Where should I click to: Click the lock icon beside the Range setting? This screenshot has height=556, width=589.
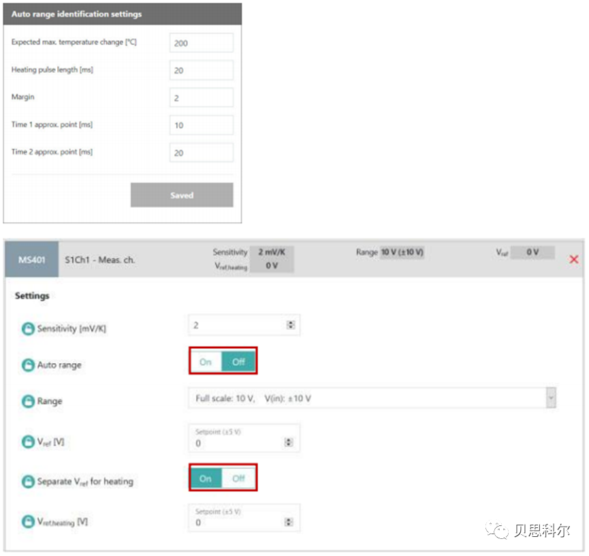pyautogui.click(x=28, y=401)
